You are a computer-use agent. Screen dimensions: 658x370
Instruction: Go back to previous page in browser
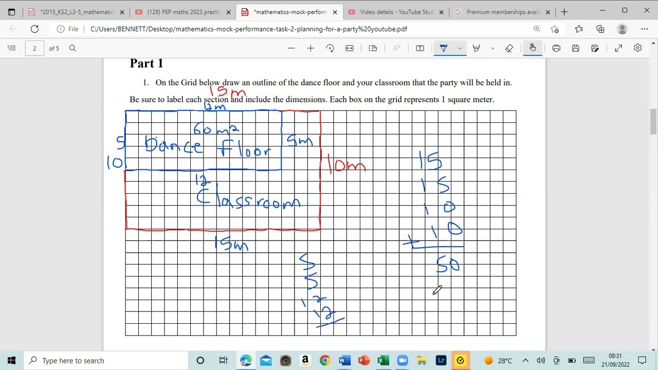[x=14, y=29]
